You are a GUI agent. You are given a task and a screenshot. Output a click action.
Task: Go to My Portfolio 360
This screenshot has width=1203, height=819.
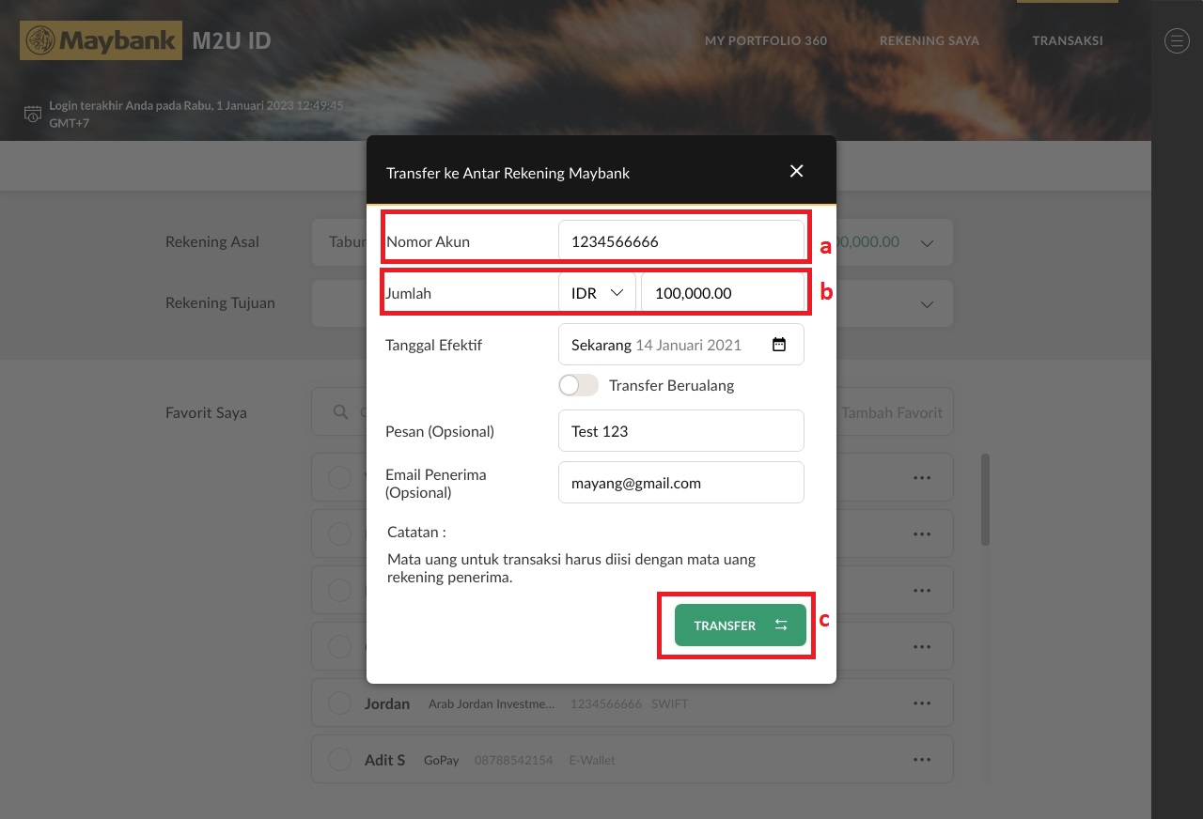pos(765,41)
